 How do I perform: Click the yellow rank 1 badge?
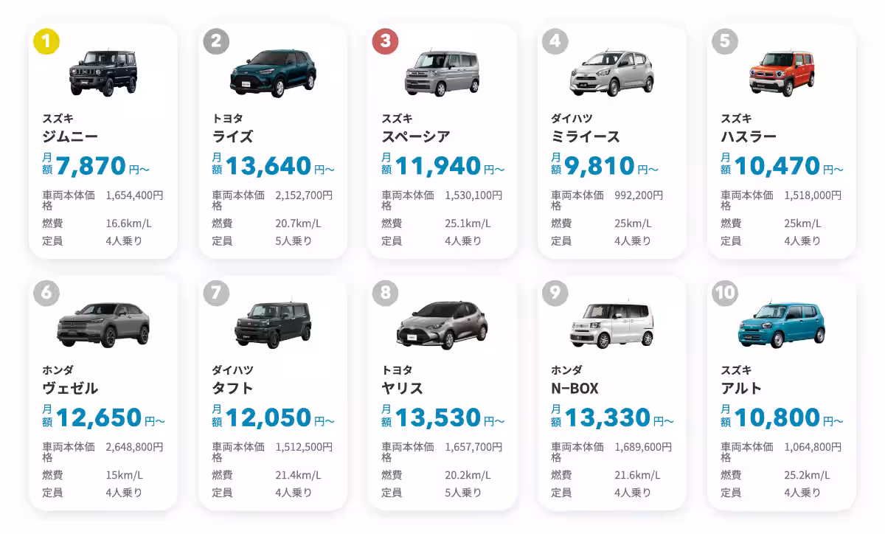pyautogui.click(x=46, y=41)
